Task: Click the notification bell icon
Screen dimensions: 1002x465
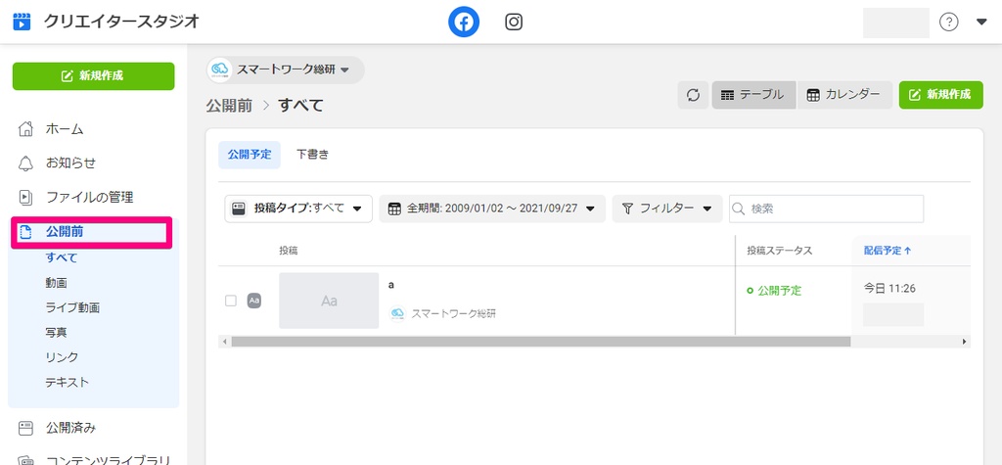Action: (x=25, y=163)
